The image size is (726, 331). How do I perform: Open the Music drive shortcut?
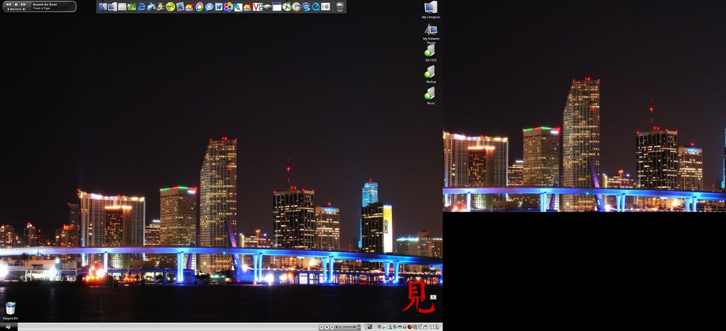[x=430, y=93]
